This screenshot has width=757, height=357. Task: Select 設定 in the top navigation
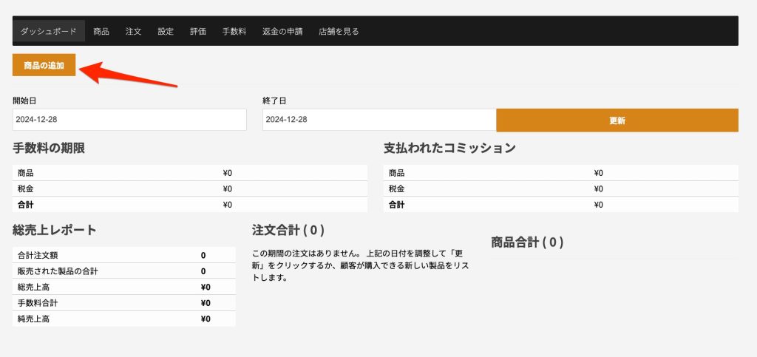[x=166, y=31]
